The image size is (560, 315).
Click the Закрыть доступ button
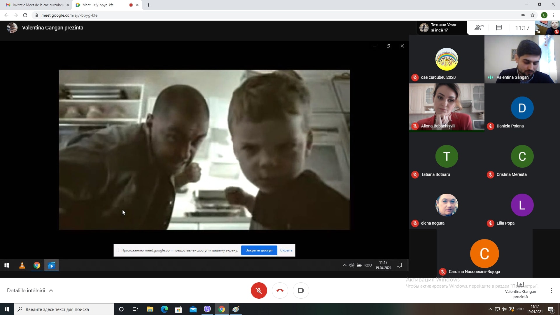[x=259, y=250]
